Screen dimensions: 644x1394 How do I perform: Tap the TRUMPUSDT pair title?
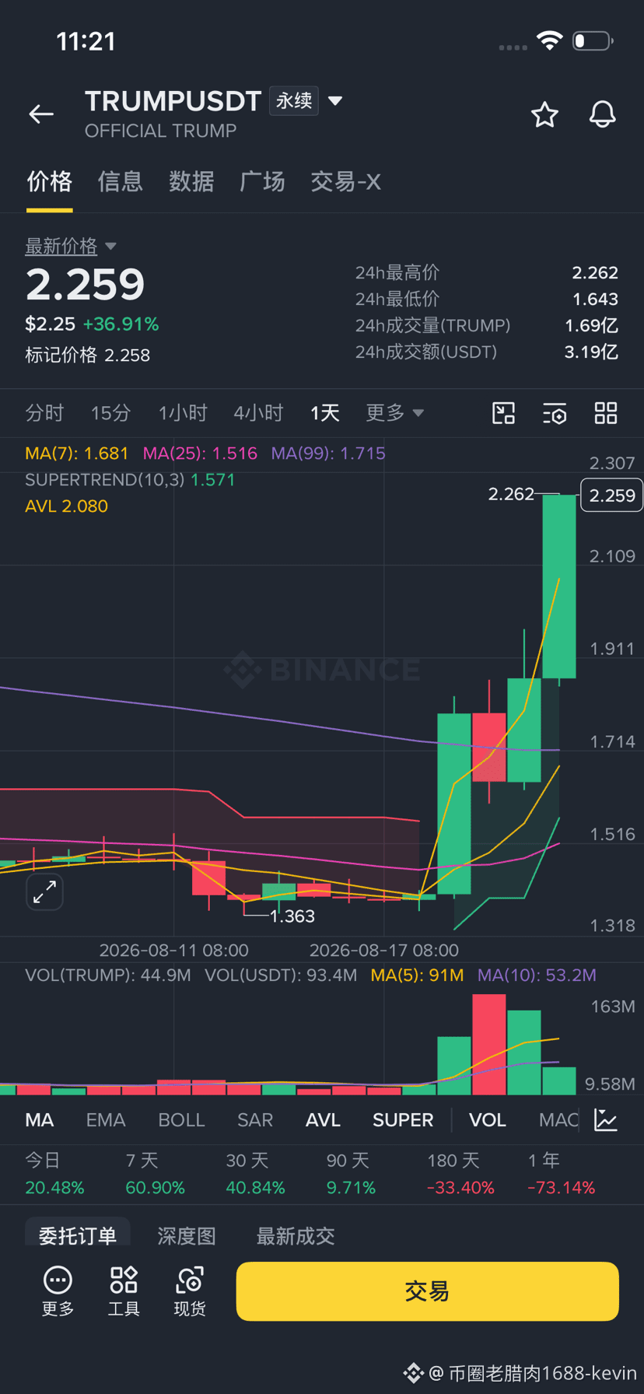click(173, 101)
